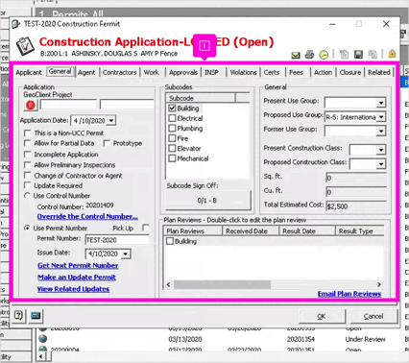Check This is a Non-UCC Permit
The width and height of the screenshot is (409, 363).
[28, 133]
